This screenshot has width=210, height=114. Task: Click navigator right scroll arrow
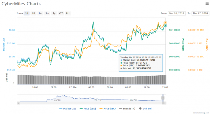[x=165, y=103]
